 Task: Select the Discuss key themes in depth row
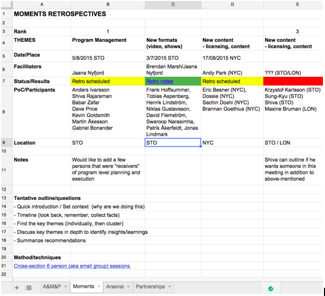(80, 232)
